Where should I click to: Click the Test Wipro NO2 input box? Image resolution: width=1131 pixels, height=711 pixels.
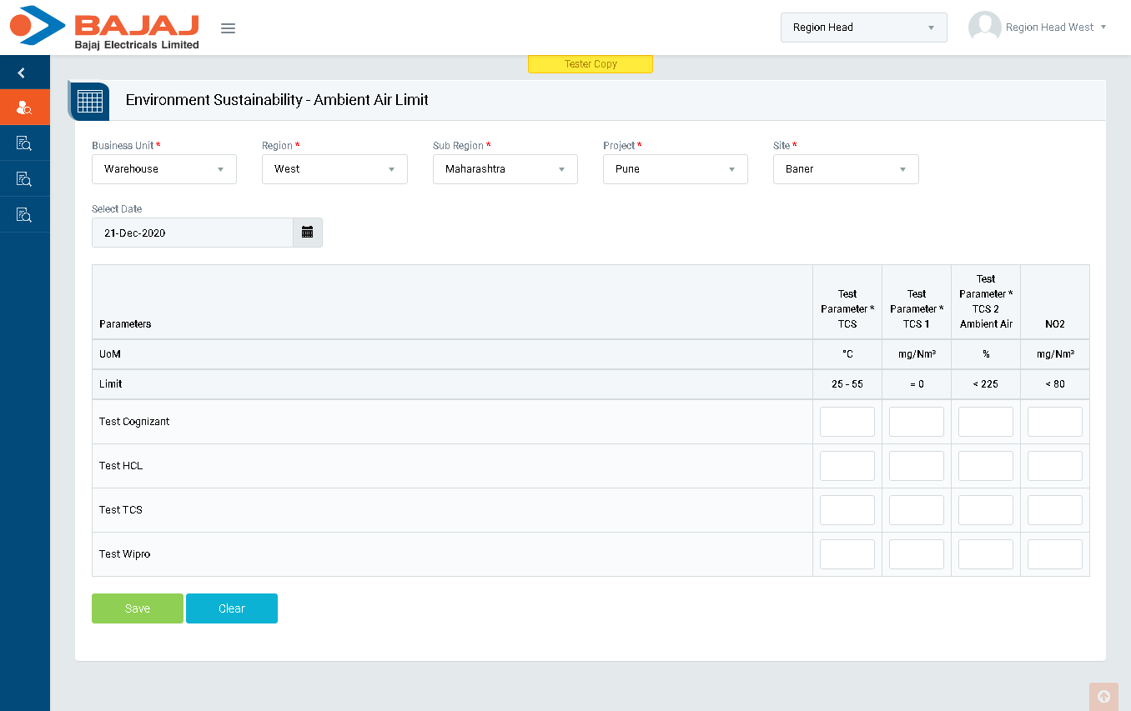pyautogui.click(x=1054, y=554)
